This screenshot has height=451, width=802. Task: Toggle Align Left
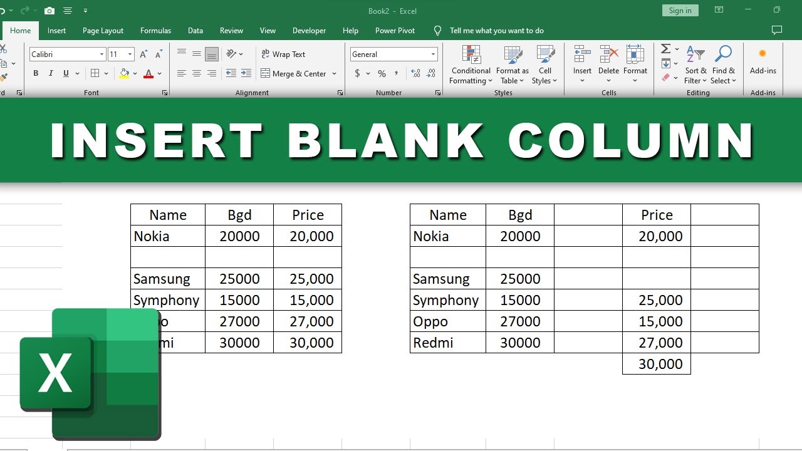click(182, 73)
